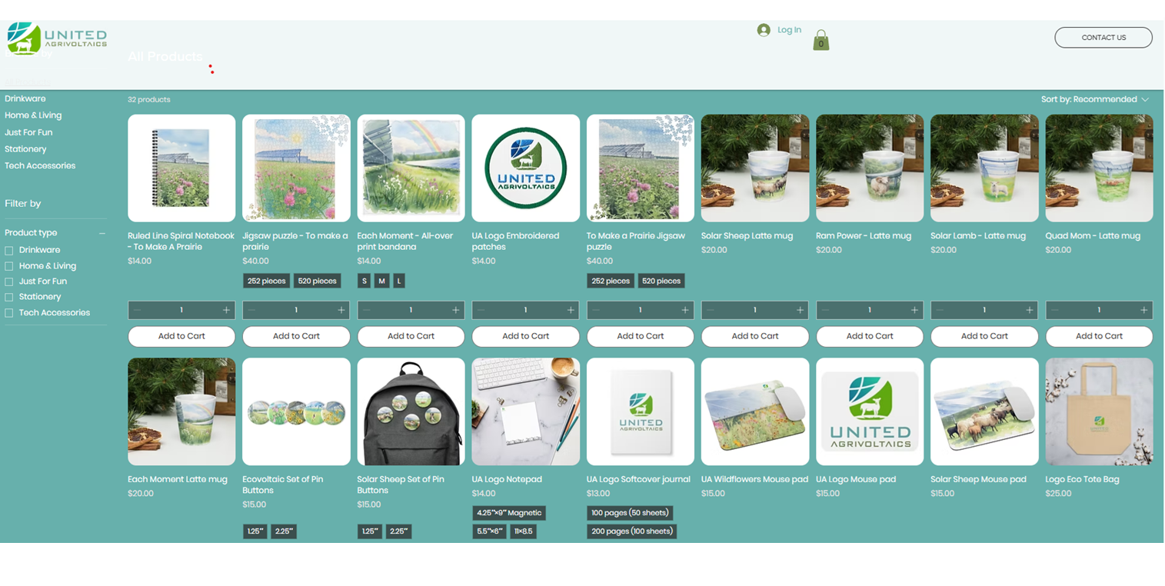Image resolution: width=1165 pixels, height=586 pixels.
Task: Collapse the Product type filter section
Action: 102,233
